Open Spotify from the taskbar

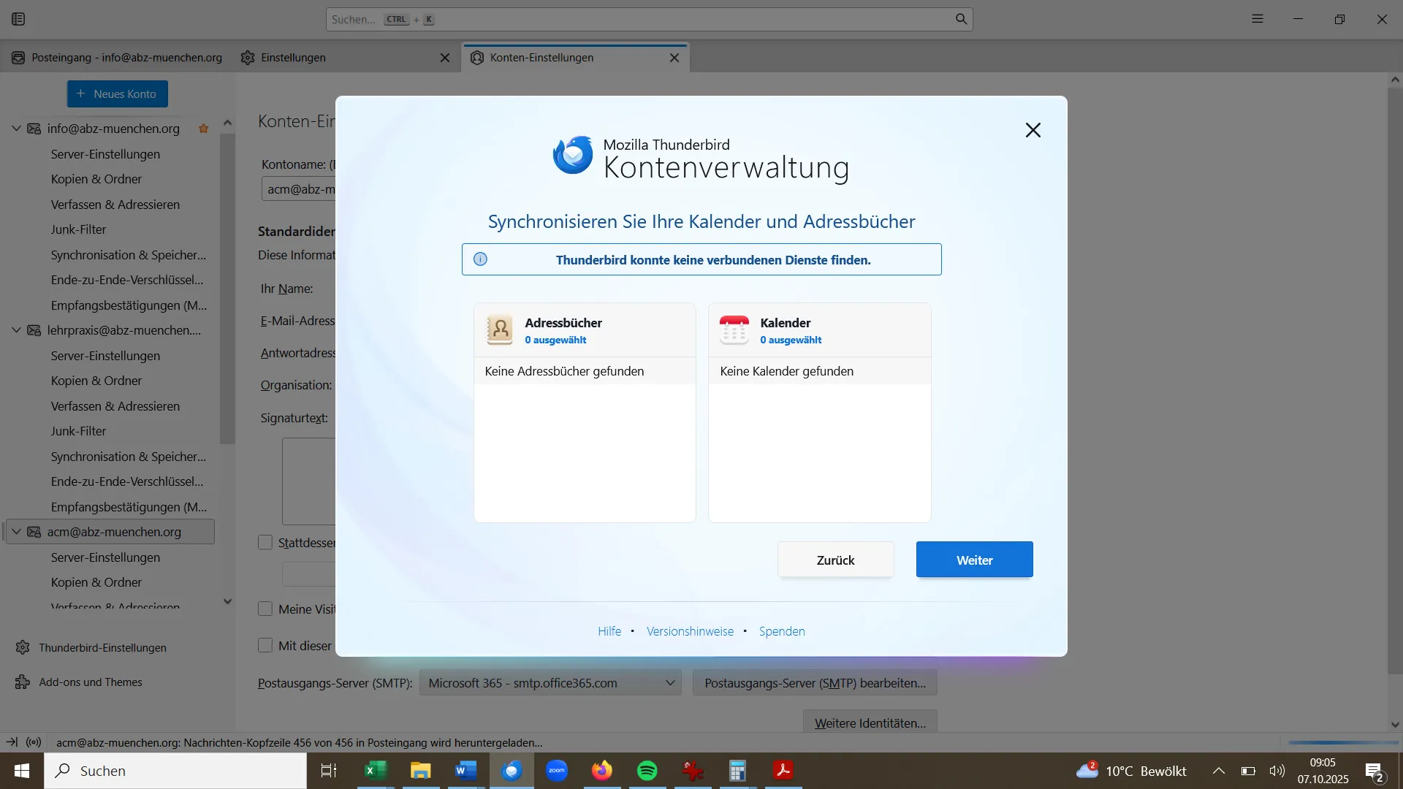(647, 771)
